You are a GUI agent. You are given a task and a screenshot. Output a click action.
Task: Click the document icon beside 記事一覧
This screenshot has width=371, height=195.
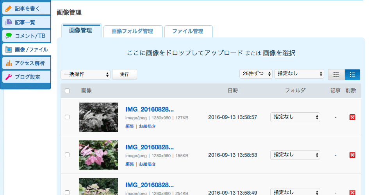[9, 22]
